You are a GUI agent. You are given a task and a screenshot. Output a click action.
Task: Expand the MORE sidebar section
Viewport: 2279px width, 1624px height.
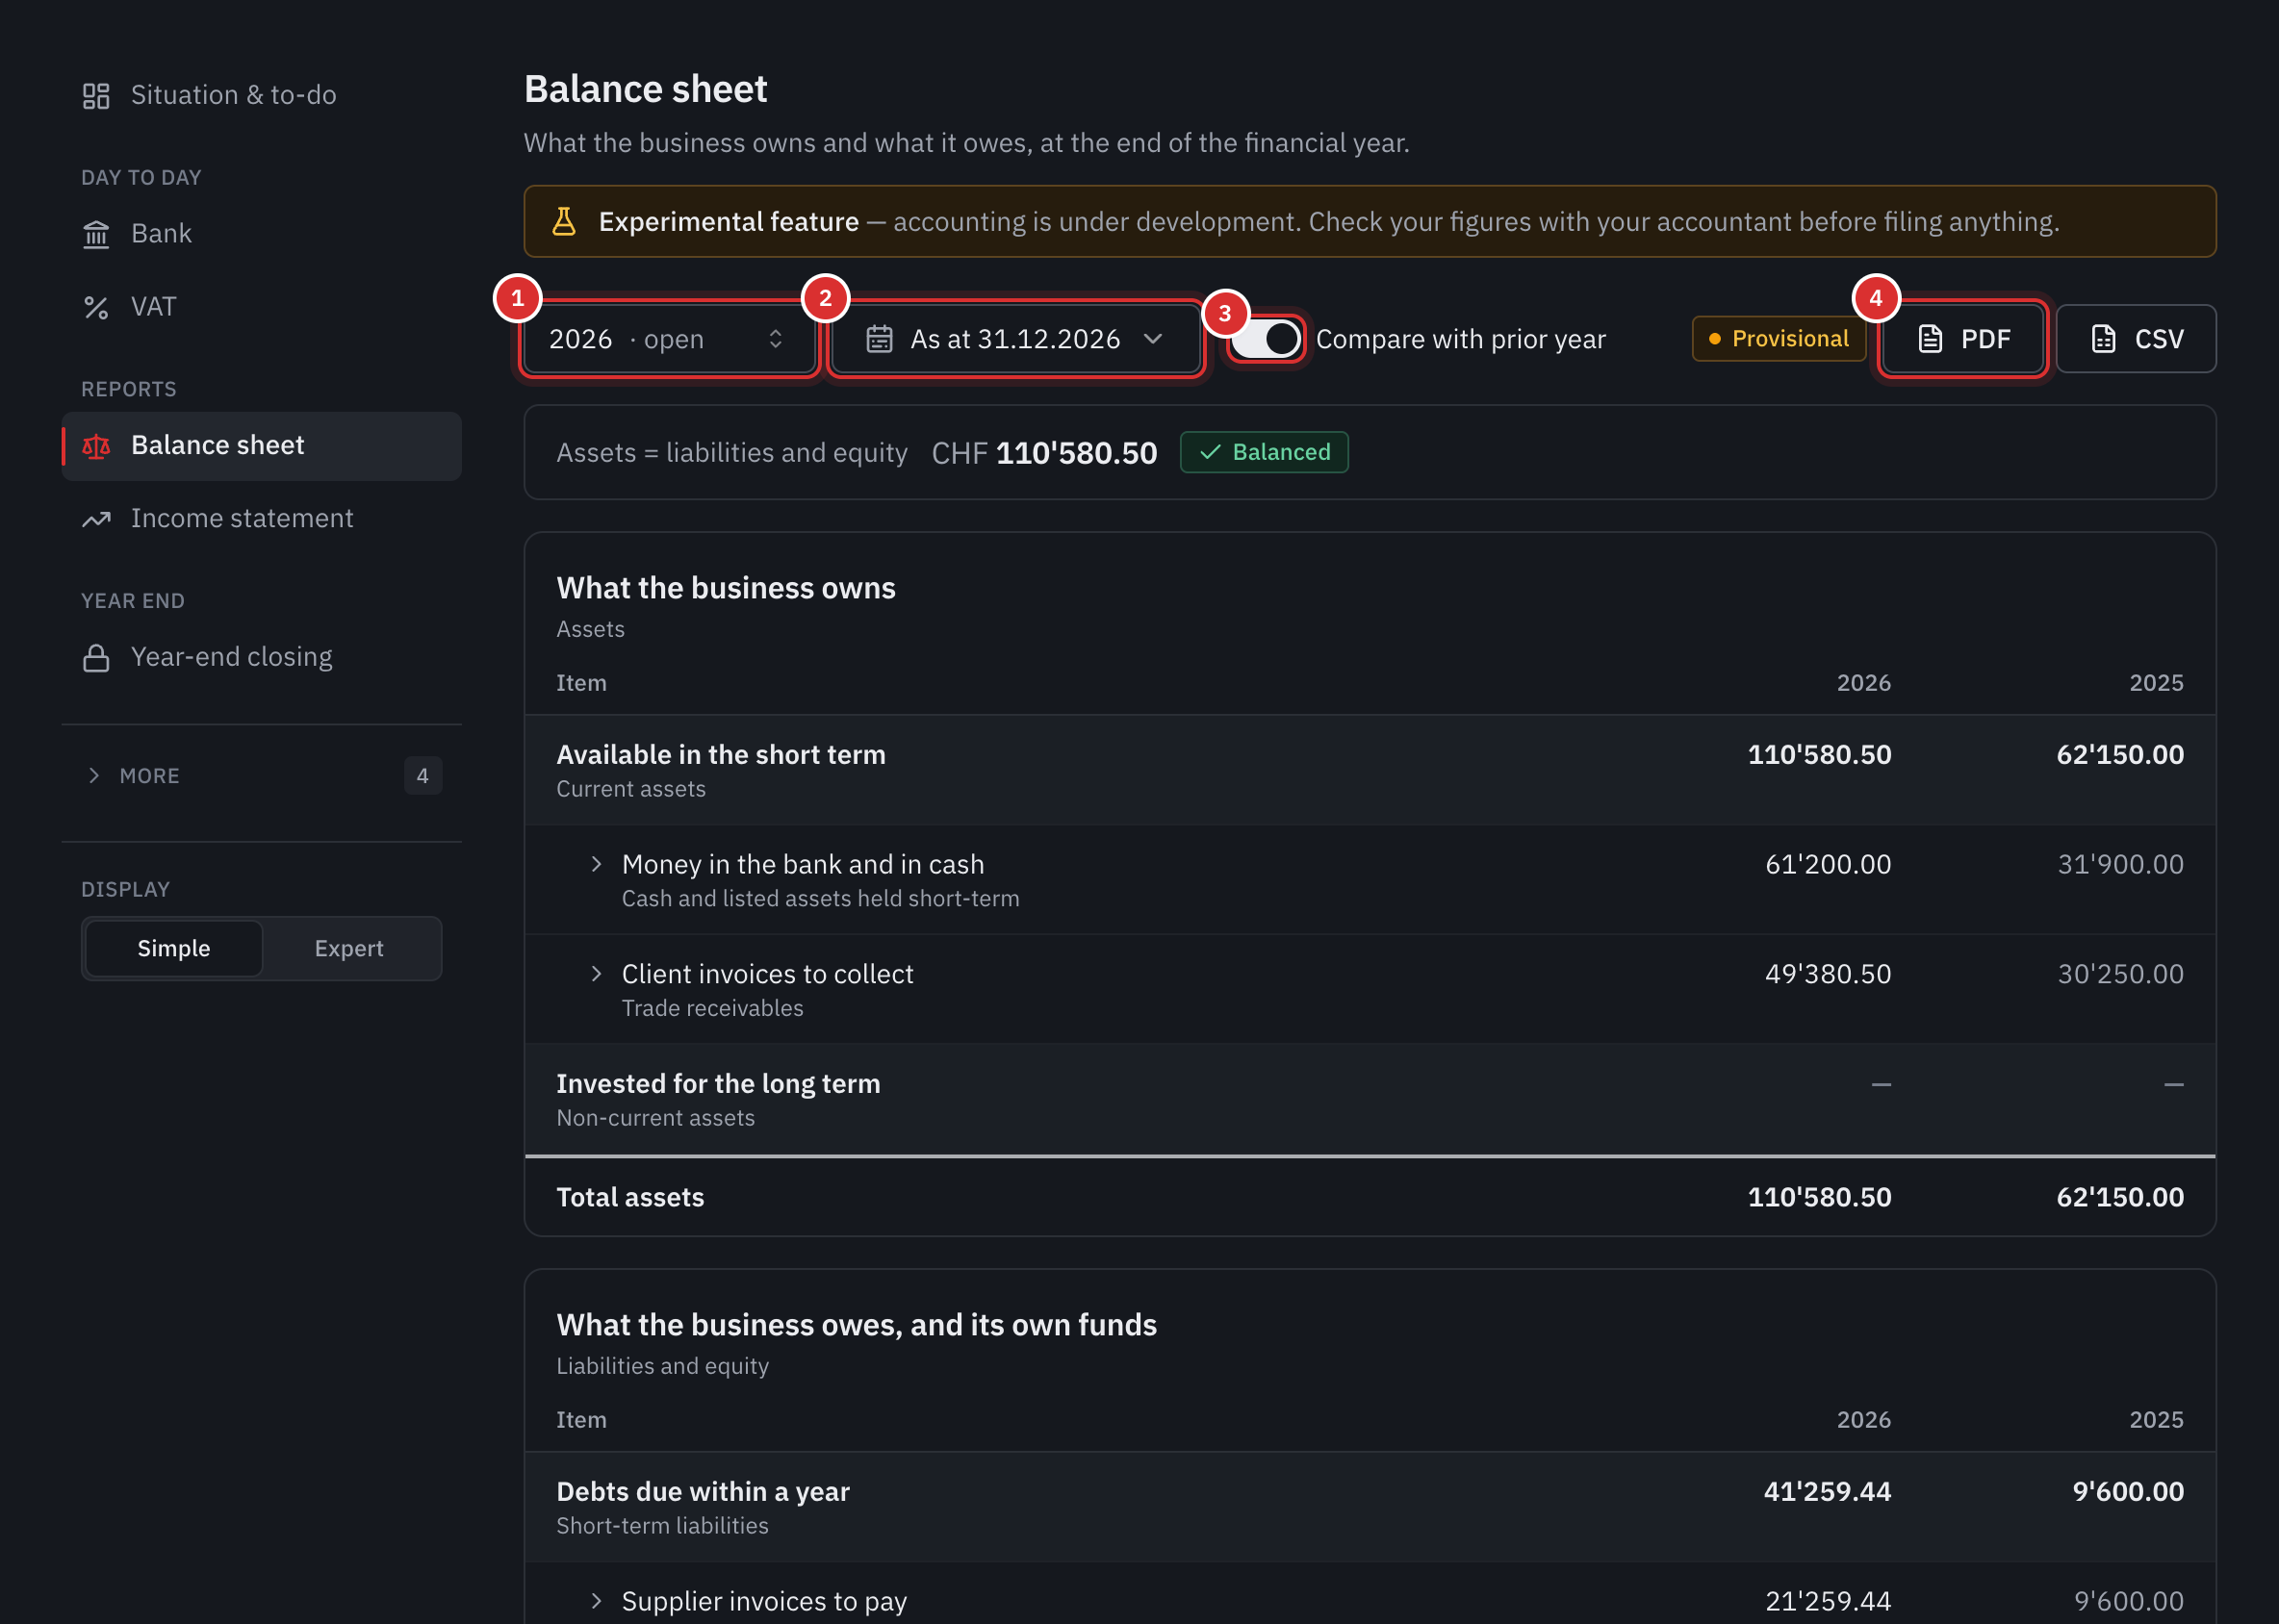(x=261, y=776)
